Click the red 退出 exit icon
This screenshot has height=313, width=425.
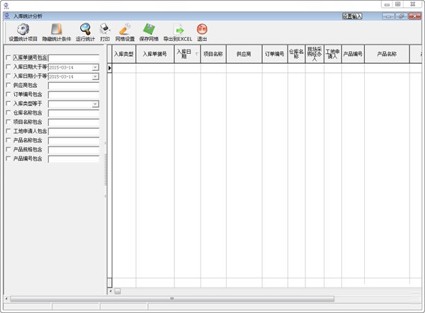coord(202,33)
